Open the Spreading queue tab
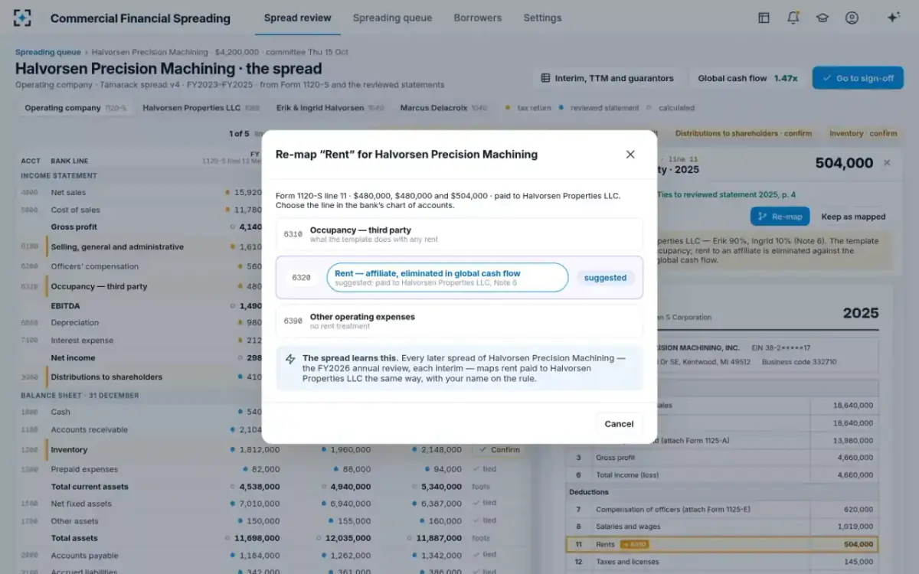The height and width of the screenshot is (574, 919). click(392, 18)
